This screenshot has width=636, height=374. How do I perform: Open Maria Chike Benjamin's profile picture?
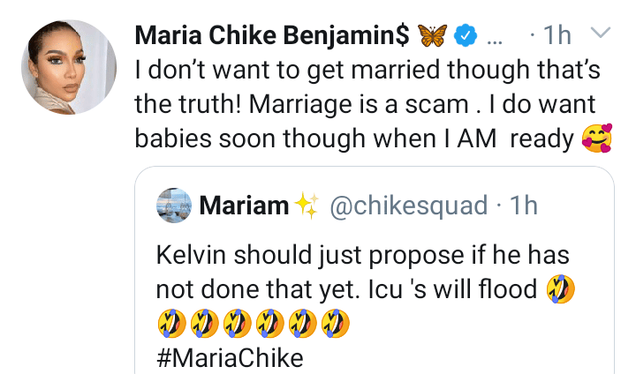coord(68,67)
